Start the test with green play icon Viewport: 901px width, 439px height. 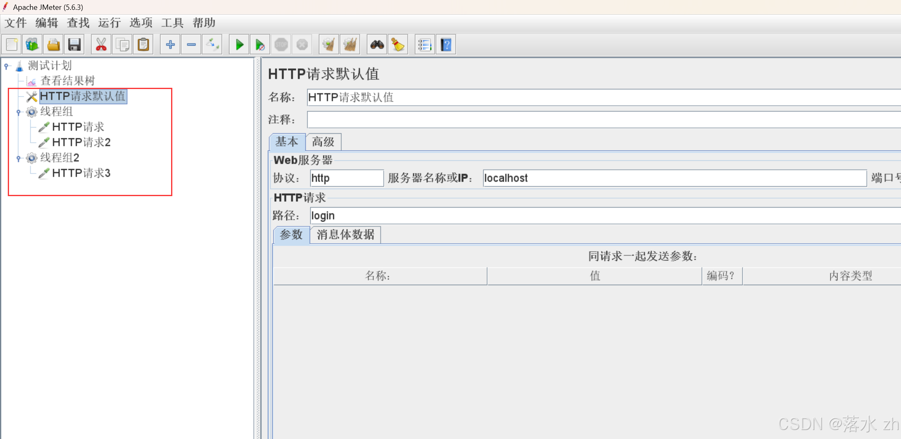239,44
